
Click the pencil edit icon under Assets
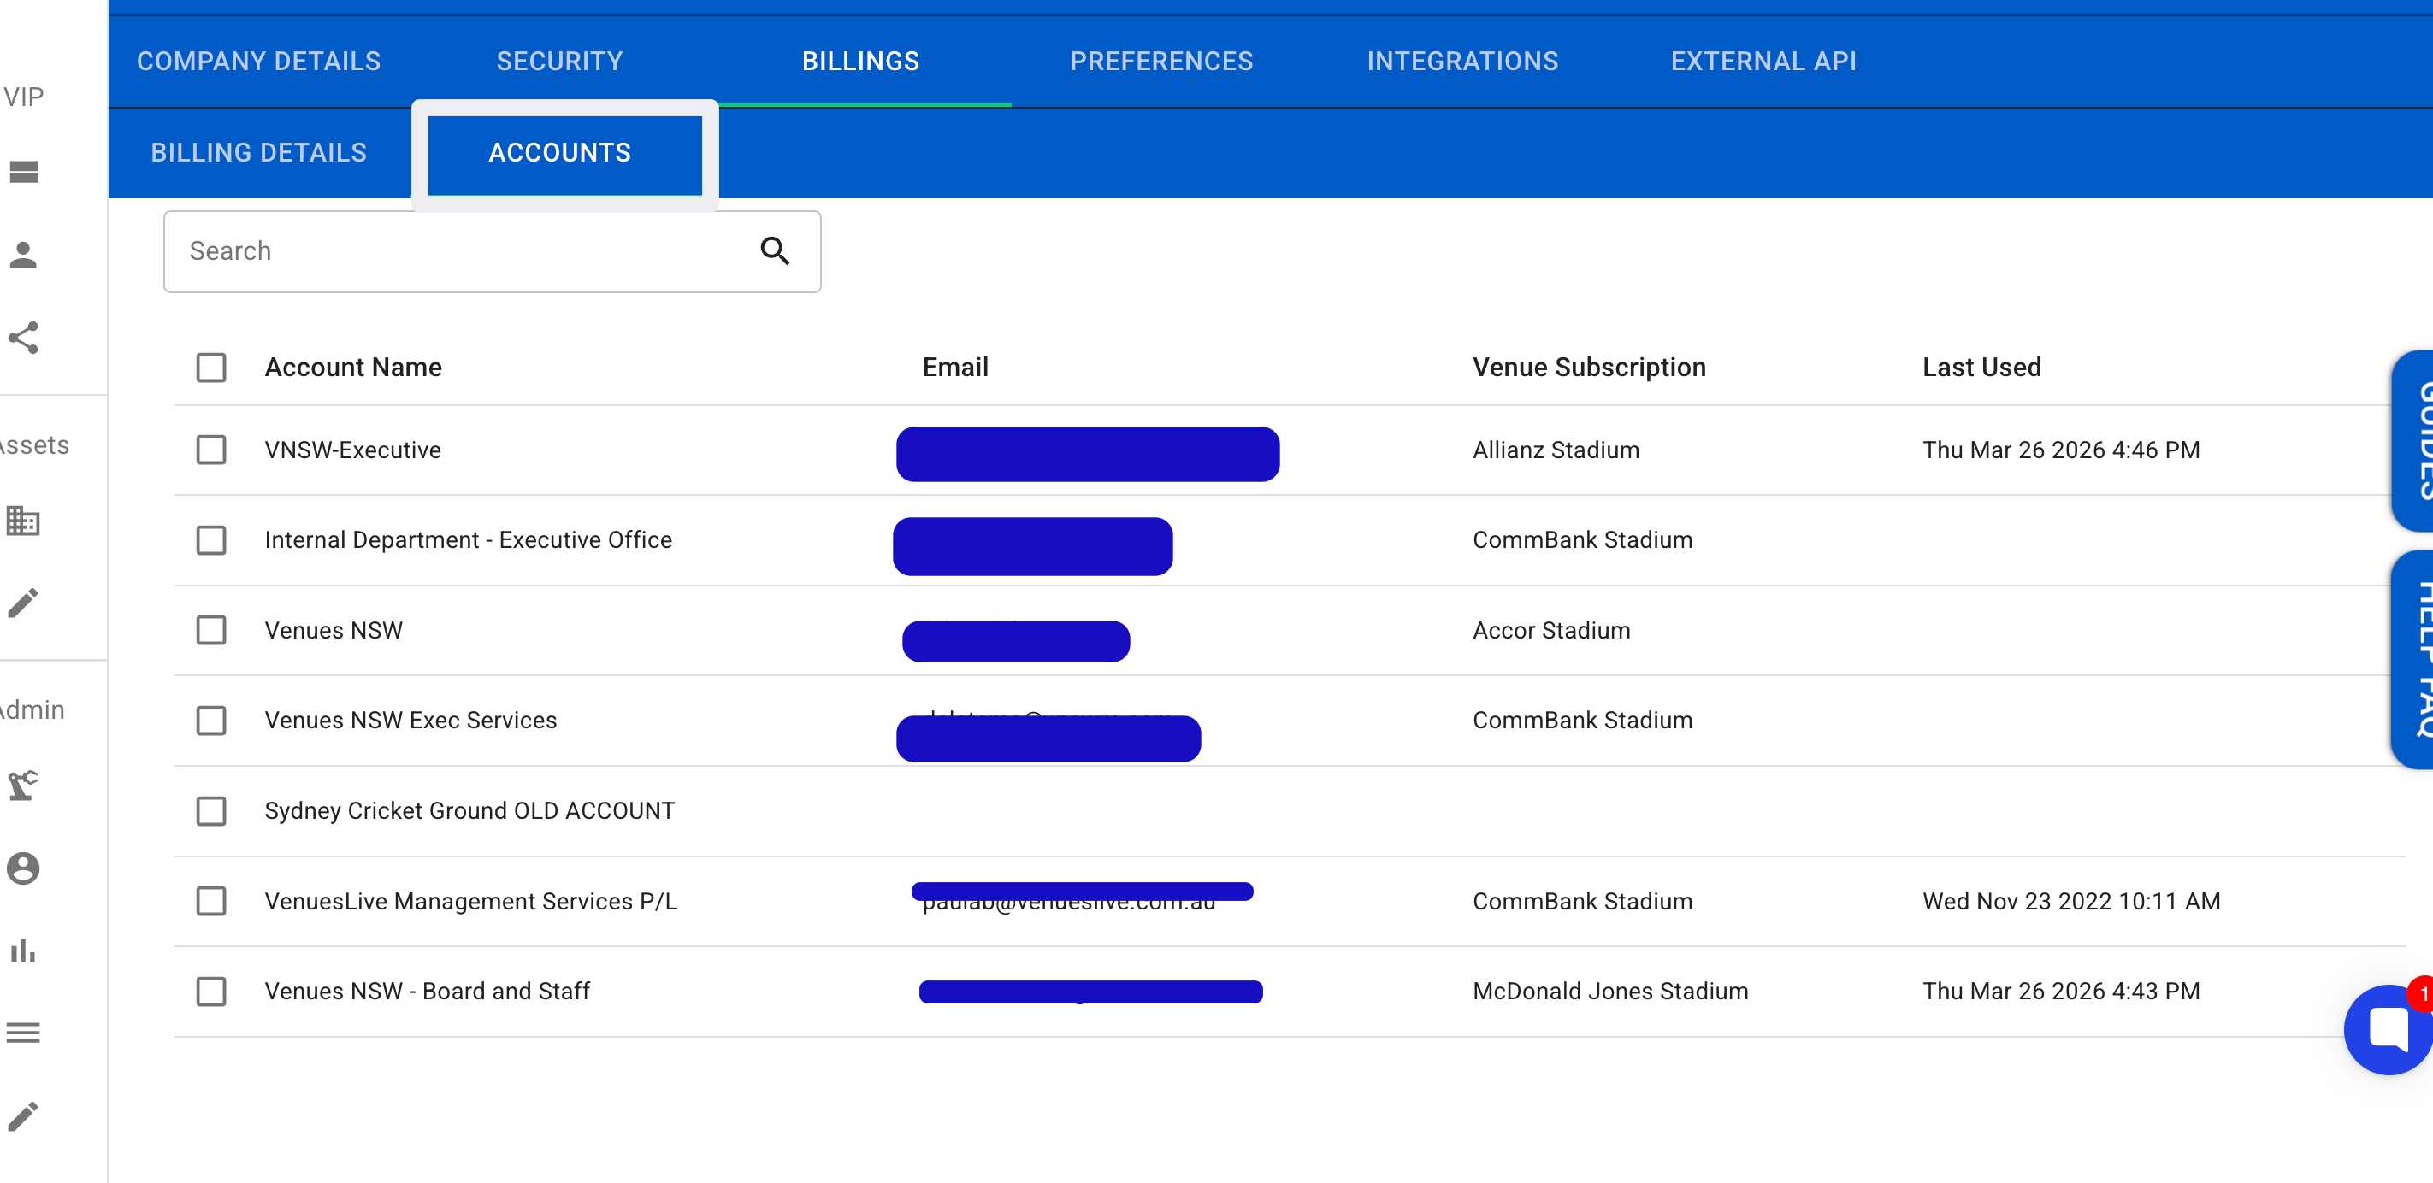point(24,603)
